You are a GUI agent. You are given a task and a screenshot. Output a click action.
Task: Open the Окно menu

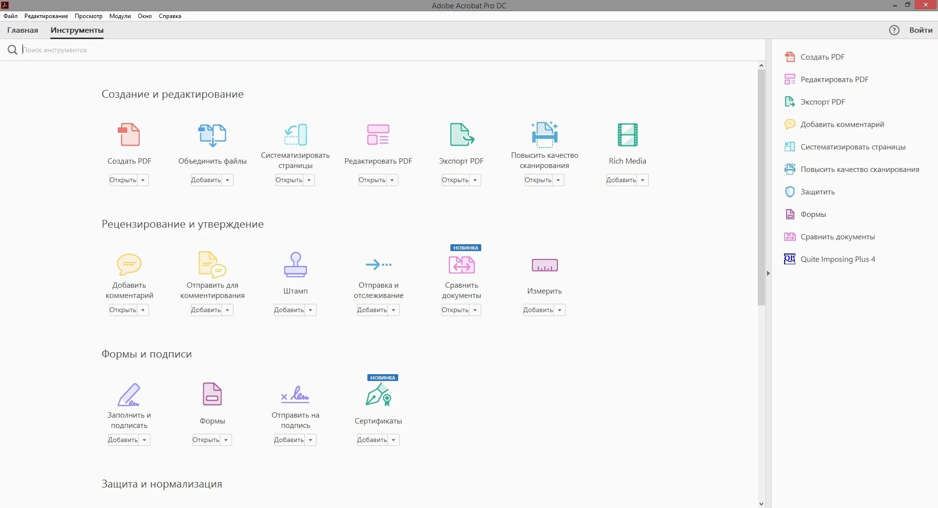coord(145,16)
